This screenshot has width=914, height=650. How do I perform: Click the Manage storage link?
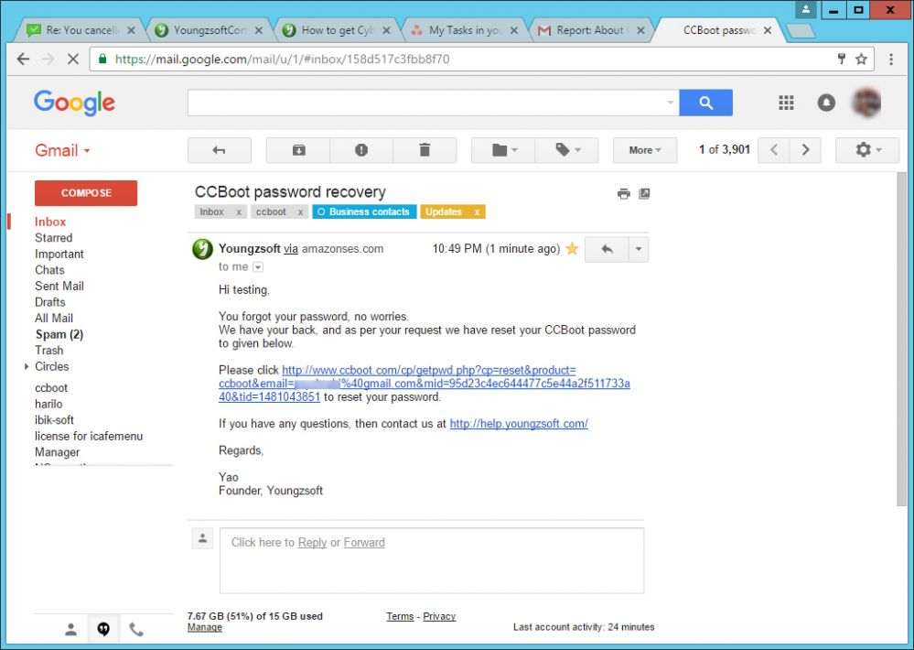(205, 627)
